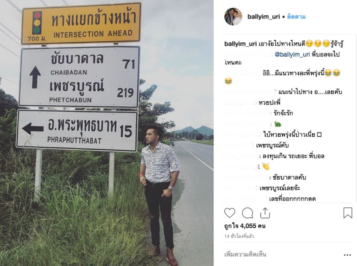Follow the account via ติดตาม link
This screenshot has width=357, height=266.
click(x=296, y=17)
